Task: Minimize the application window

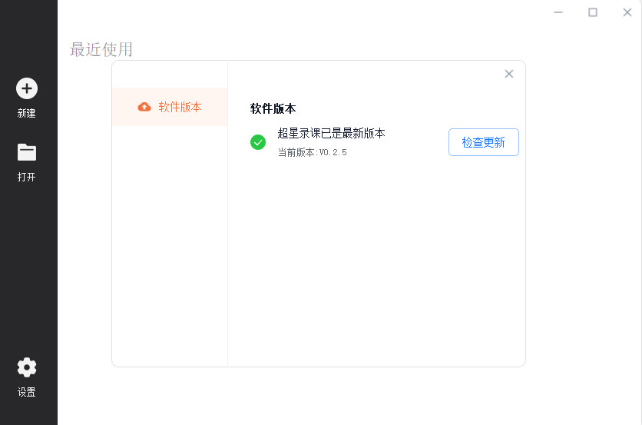Action: pyautogui.click(x=558, y=12)
